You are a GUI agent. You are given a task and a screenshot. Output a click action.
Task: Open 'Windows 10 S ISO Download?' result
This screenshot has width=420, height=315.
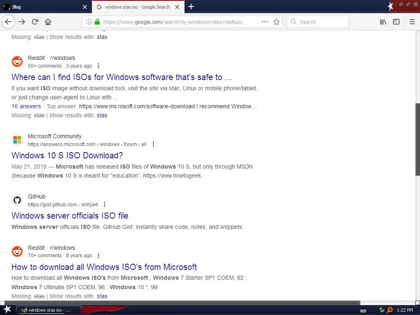click(67, 155)
